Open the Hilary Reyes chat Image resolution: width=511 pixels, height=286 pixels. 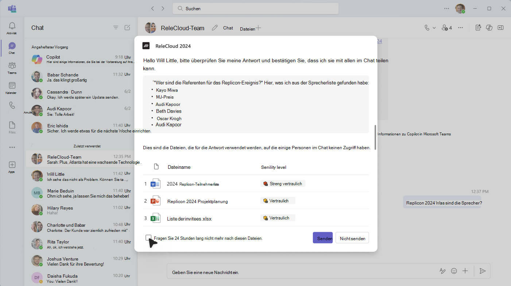coord(81,210)
